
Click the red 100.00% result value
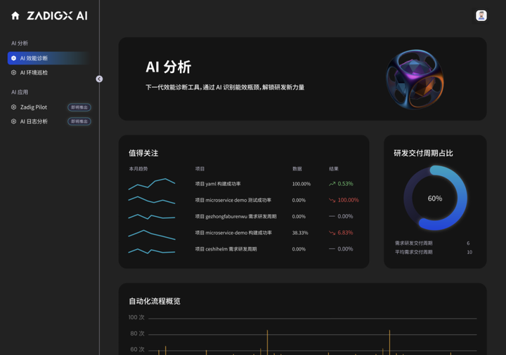pyautogui.click(x=348, y=200)
